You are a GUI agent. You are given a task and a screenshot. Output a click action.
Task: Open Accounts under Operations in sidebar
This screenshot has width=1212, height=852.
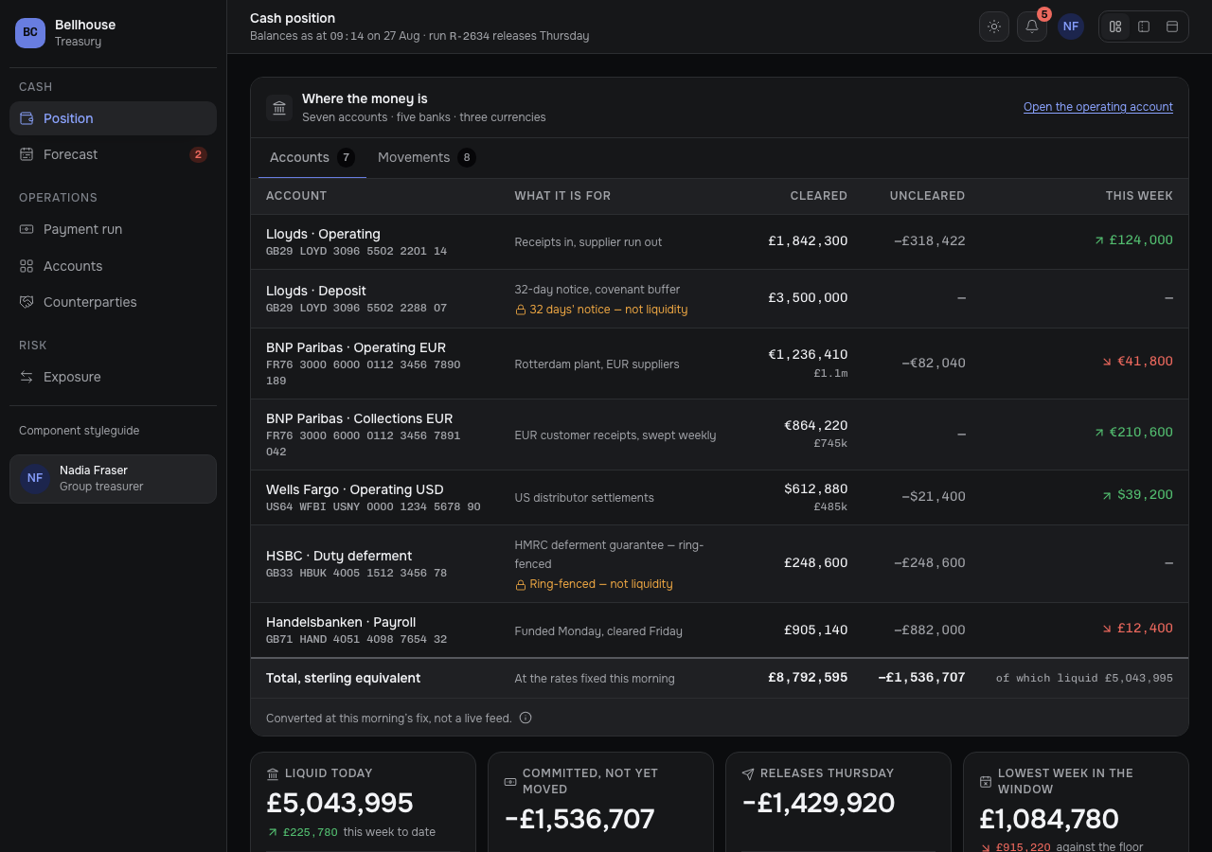coord(113,266)
